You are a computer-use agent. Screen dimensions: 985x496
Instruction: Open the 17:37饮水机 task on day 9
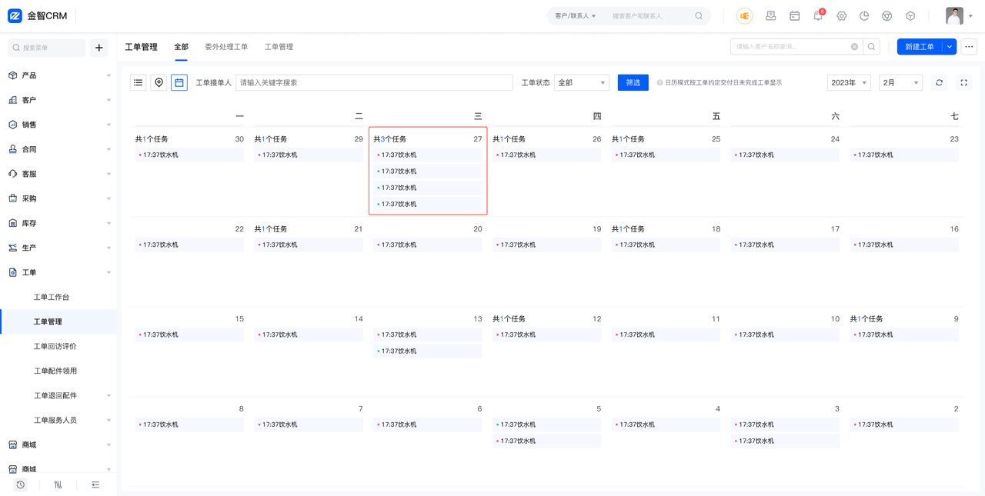point(904,335)
